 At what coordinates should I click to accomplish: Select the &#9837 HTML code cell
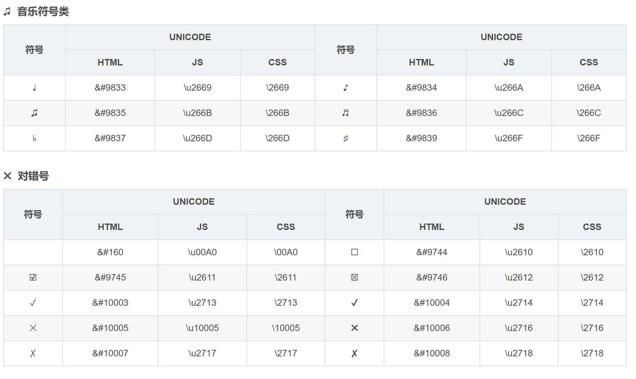click(110, 138)
